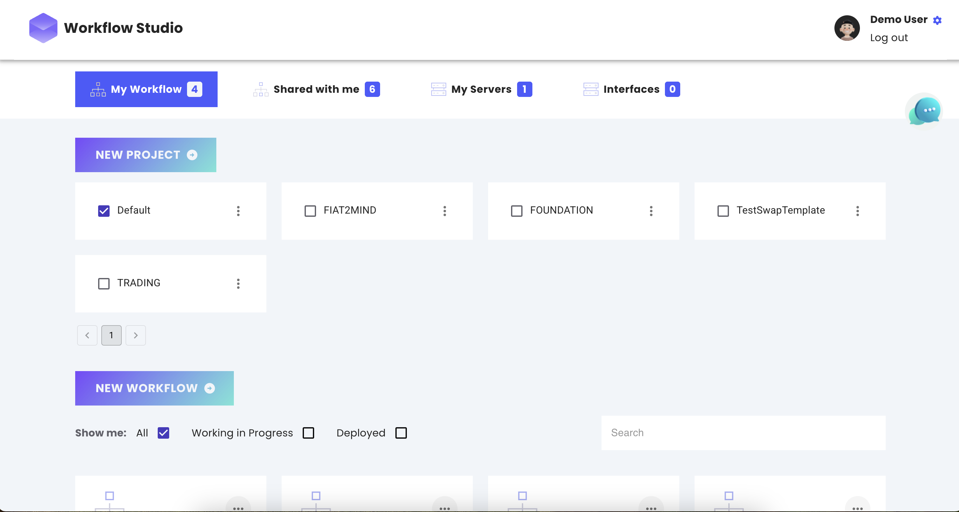The height and width of the screenshot is (512, 959).
Task: Click the Log out link
Action: point(889,38)
